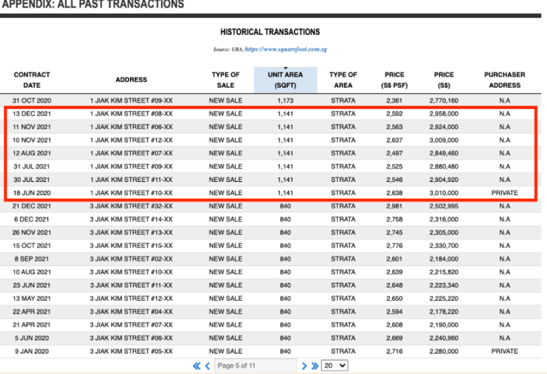
Task: Click sort arrow above Unit Area header
Action: click(x=285, y=68)
